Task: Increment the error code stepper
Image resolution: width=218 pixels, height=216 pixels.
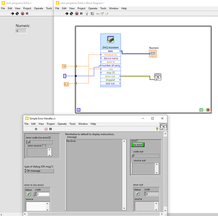Action: pos(27,141)
